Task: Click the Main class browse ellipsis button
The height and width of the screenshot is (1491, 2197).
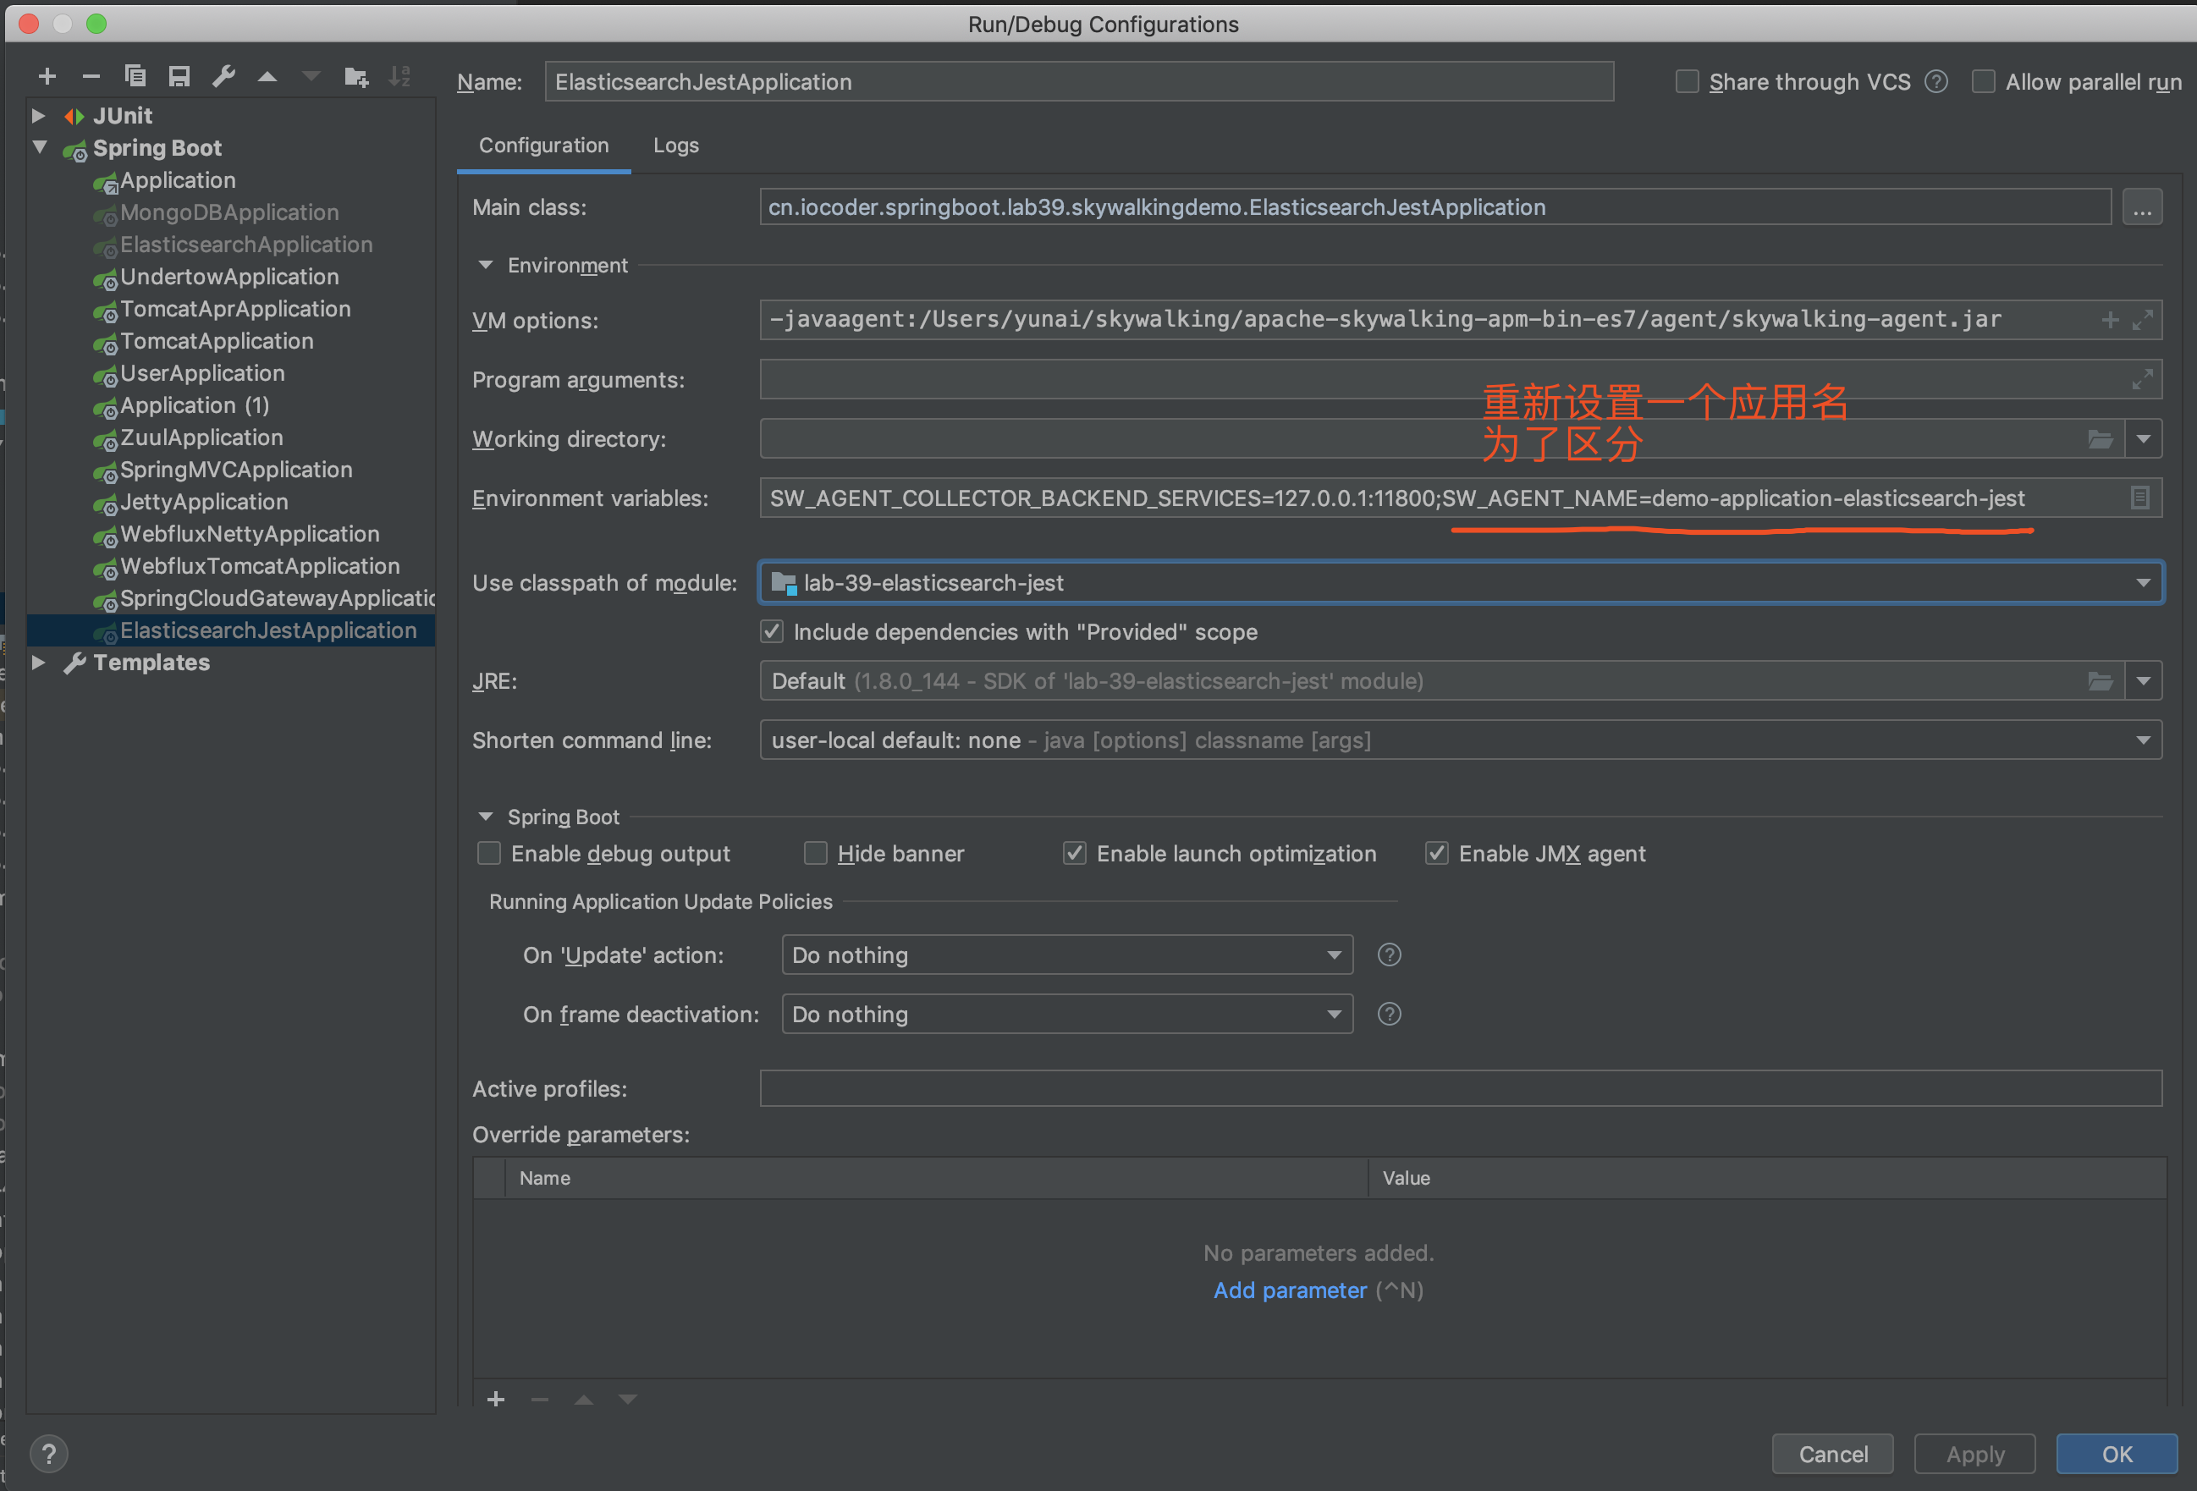Action: coord(2141,208)
